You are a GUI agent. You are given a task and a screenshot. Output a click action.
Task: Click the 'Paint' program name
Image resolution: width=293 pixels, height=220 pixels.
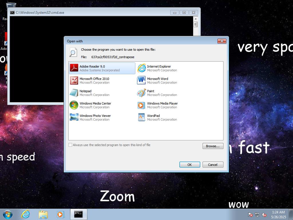[x=151, y=91]
